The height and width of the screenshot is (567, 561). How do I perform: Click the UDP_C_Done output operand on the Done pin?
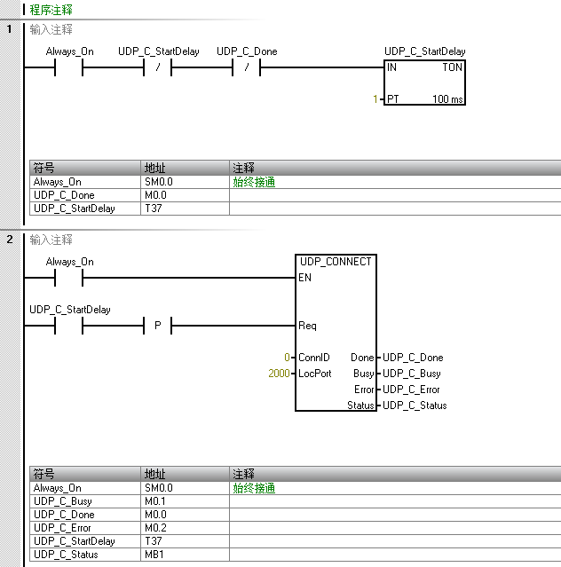pyautogui.click(x=413, y=358)
